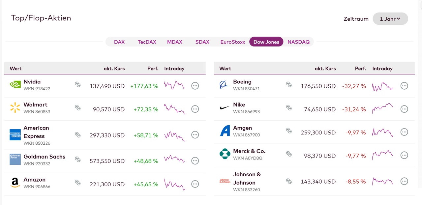Open the more-options menu for Nvidia
The image size is (422, 205).
(x=195, y=86)
